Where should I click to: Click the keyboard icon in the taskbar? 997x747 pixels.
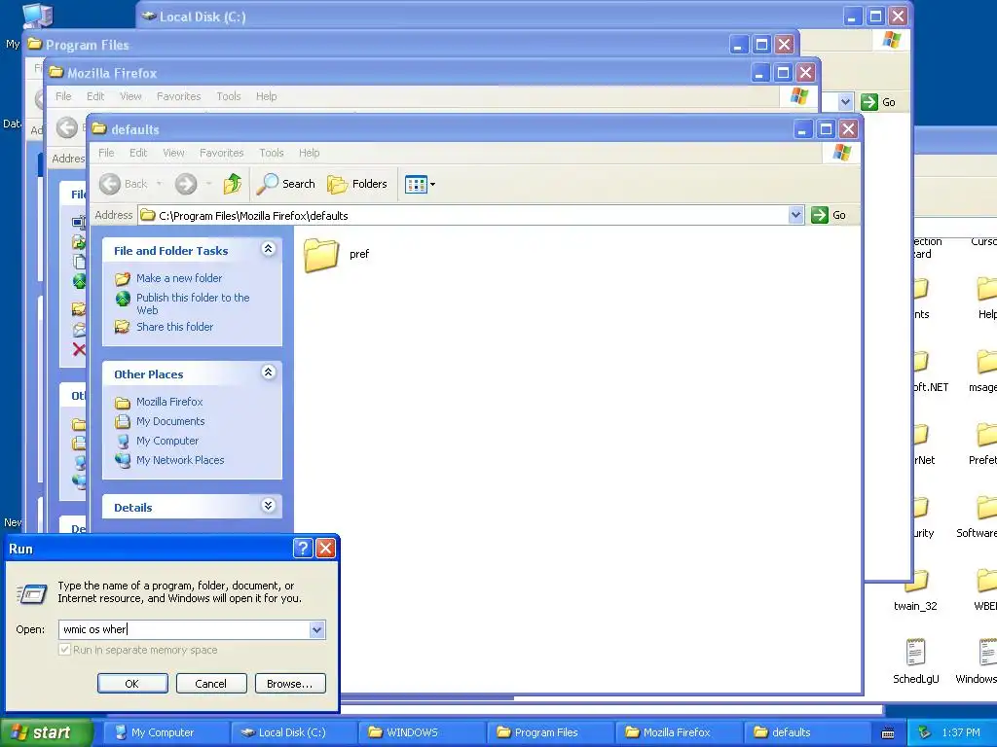[888, 733]
